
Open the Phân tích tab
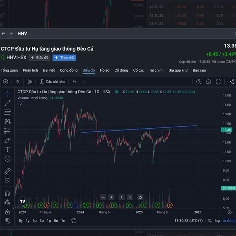(x=30, y=70)
